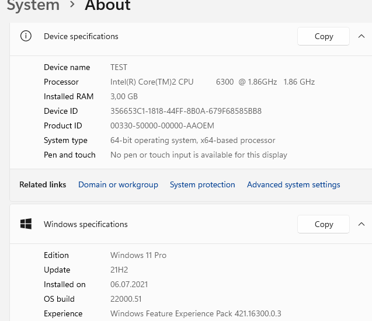
Task: Click the Windows specifications heading text
Action: pos(86,224)
